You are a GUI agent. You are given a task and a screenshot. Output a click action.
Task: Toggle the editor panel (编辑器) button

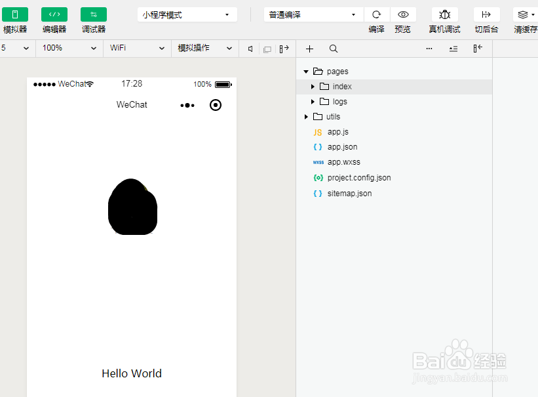point(54,14)
